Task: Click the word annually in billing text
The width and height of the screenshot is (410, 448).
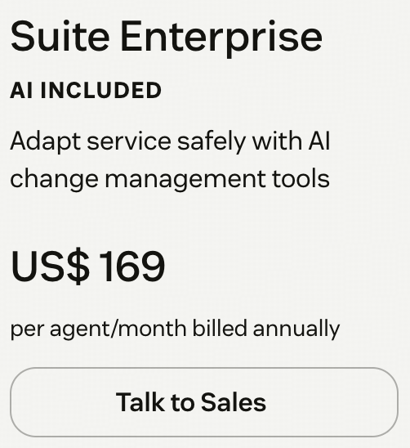Action: pyautogui.click(x=296, y=329)
